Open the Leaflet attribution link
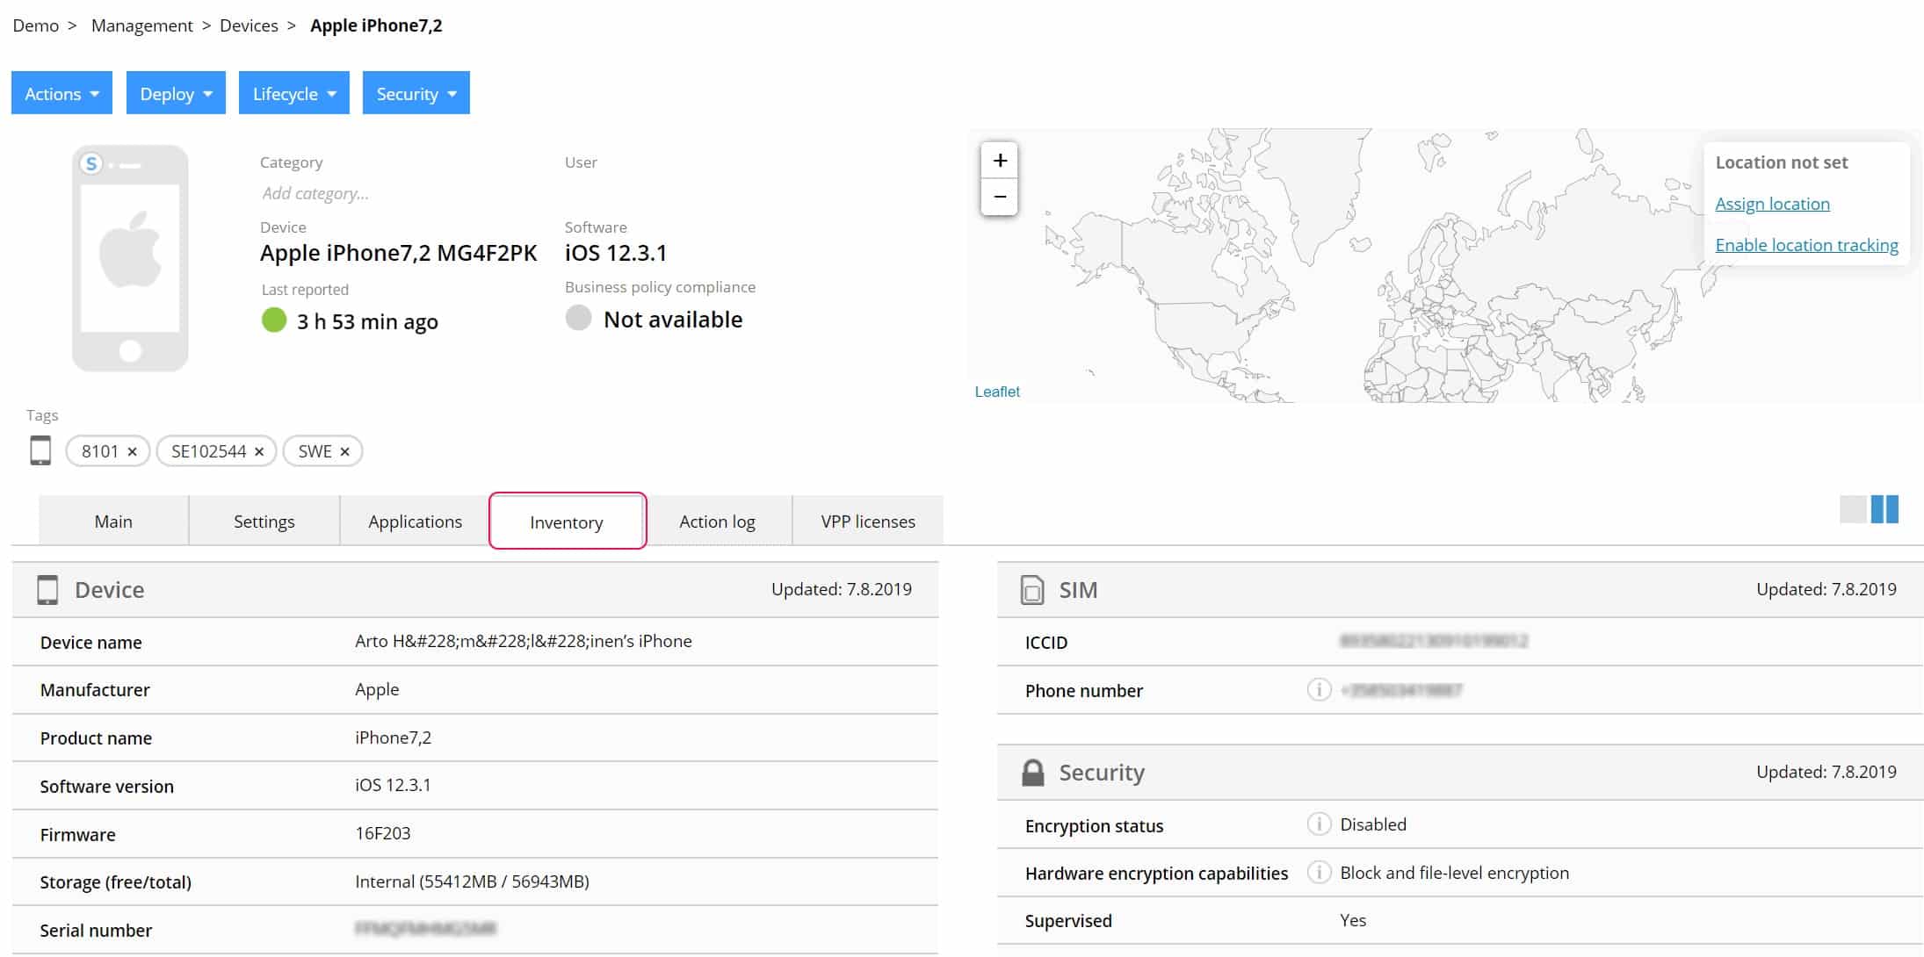 tap(997, 392)
